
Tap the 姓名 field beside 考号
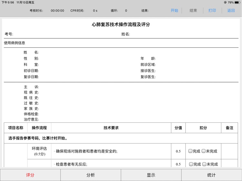(126, 34)
